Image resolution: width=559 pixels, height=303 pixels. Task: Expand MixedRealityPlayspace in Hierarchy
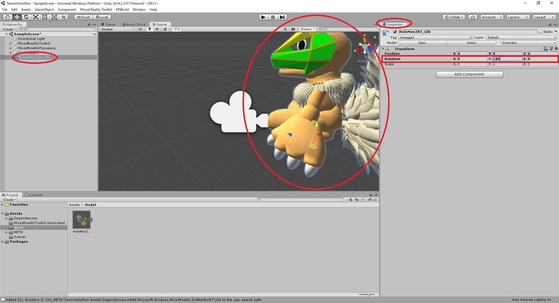[x=11, y=48]
